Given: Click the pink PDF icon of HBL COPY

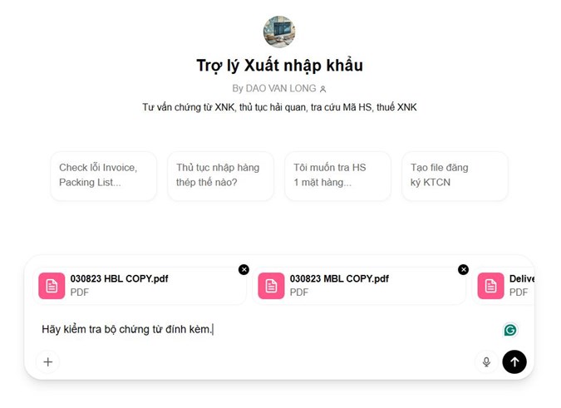Looking at the screenshot, I should click(x=52, y=286).
